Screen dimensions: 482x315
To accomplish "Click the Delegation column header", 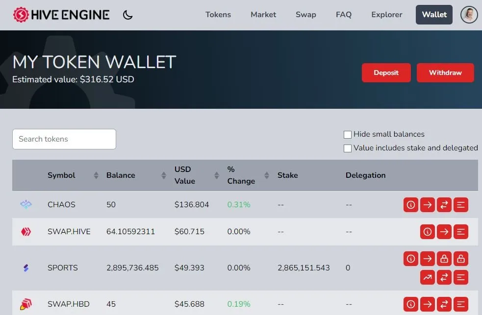I will coord(365,175).
